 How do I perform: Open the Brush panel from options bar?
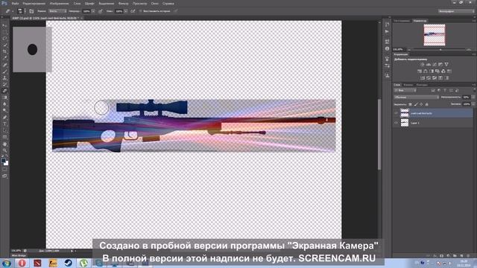(31, 11)
